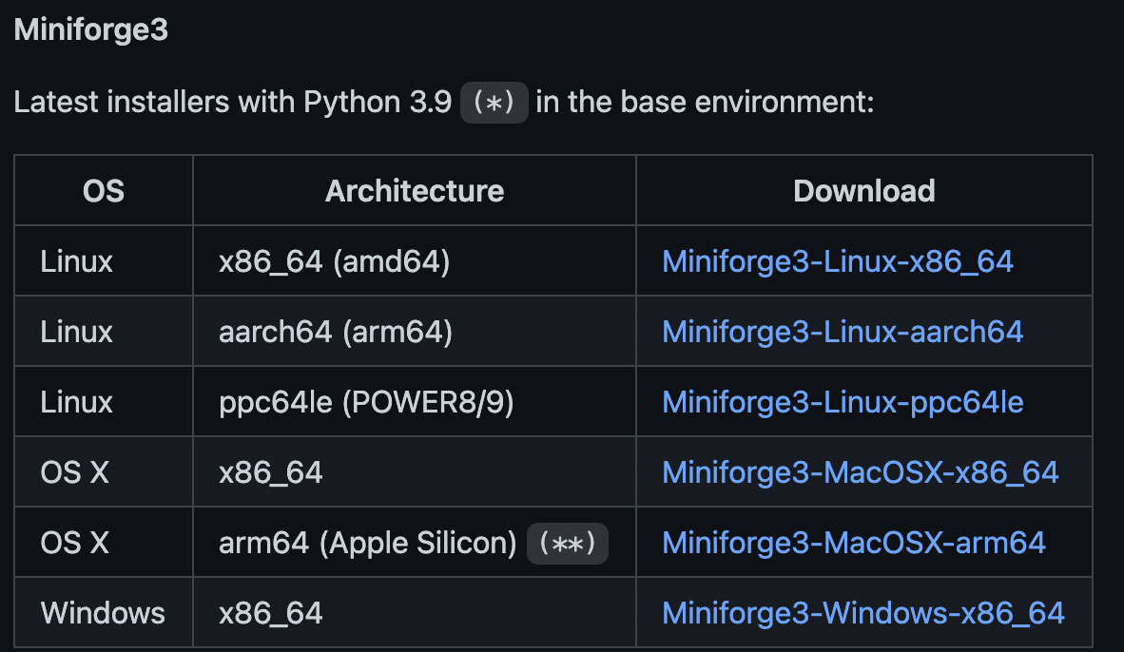Click the Architecture column header
Image resolution: width=1124 pixels, height=652 pixels.
(x=415, y=191)
